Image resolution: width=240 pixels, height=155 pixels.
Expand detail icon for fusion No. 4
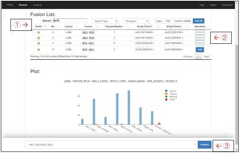pos(39,32)
